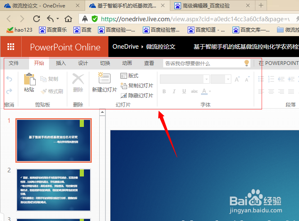The height and width of the screenshot is (221, 299).
Task: Switch to the 动画 (Animations) tab
Action: 127,63
